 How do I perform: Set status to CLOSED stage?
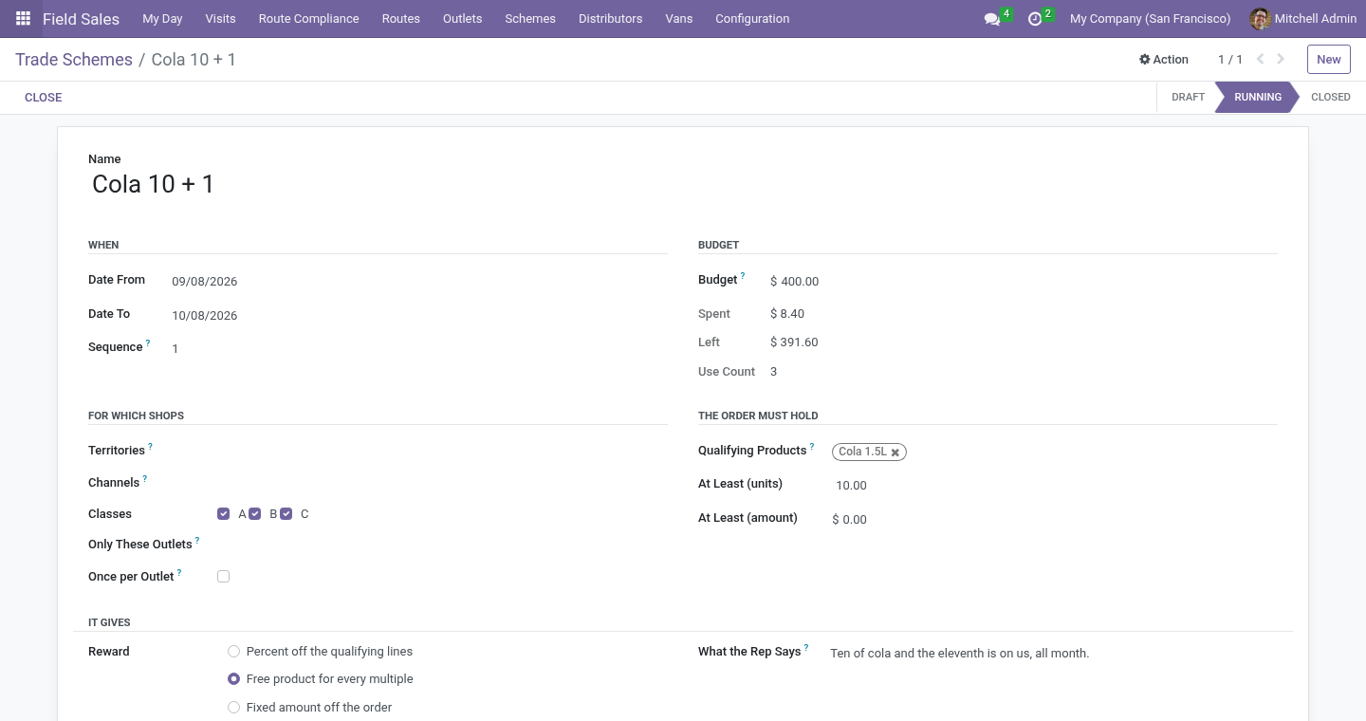[1330, 97]
